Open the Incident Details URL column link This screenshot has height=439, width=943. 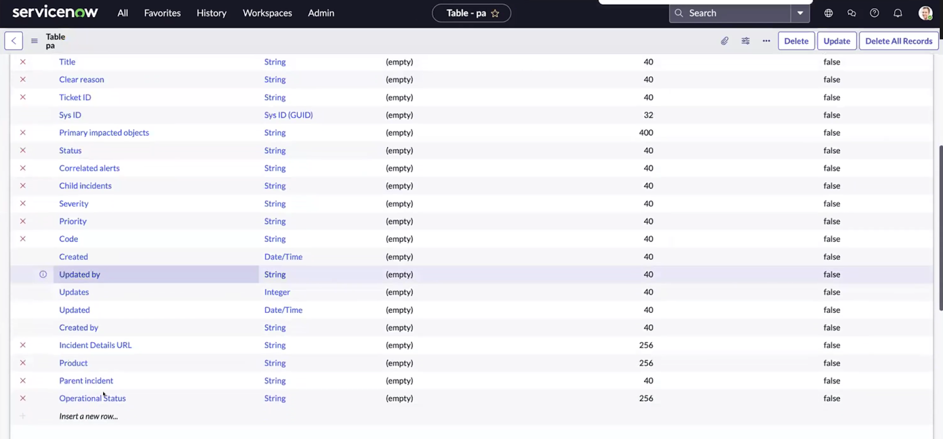pos(95,345)
